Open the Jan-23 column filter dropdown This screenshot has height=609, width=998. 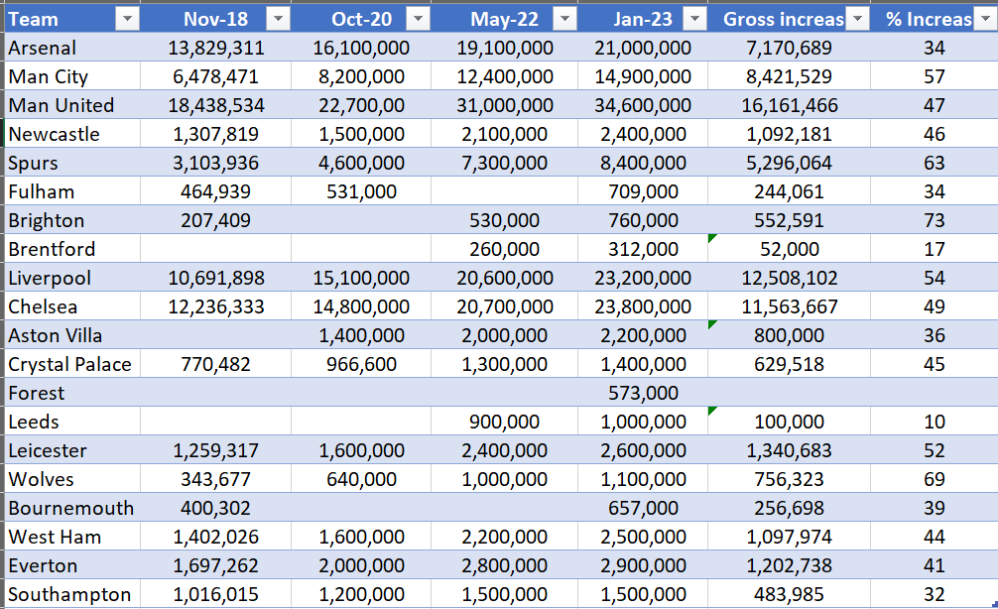[x=695, y=19]
